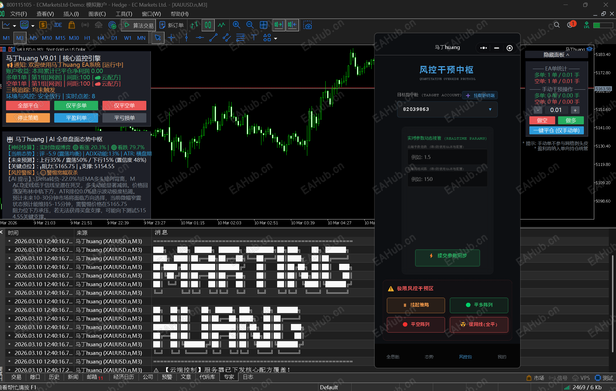Viewport: 616px width, 391px height.
Task: Collapse panel via 隐藏面板 expander
Action: click(556, 55)
